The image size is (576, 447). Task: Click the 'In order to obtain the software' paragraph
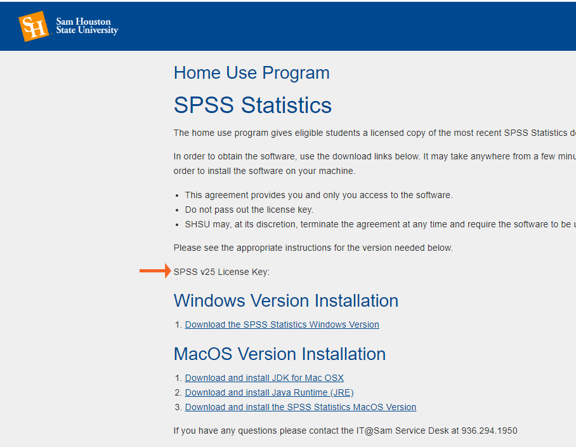coord(375,164)
